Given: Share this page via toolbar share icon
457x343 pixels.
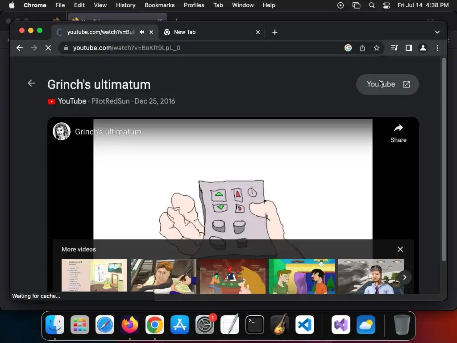Looking at the screenshot, I should (x=362, y=48).
